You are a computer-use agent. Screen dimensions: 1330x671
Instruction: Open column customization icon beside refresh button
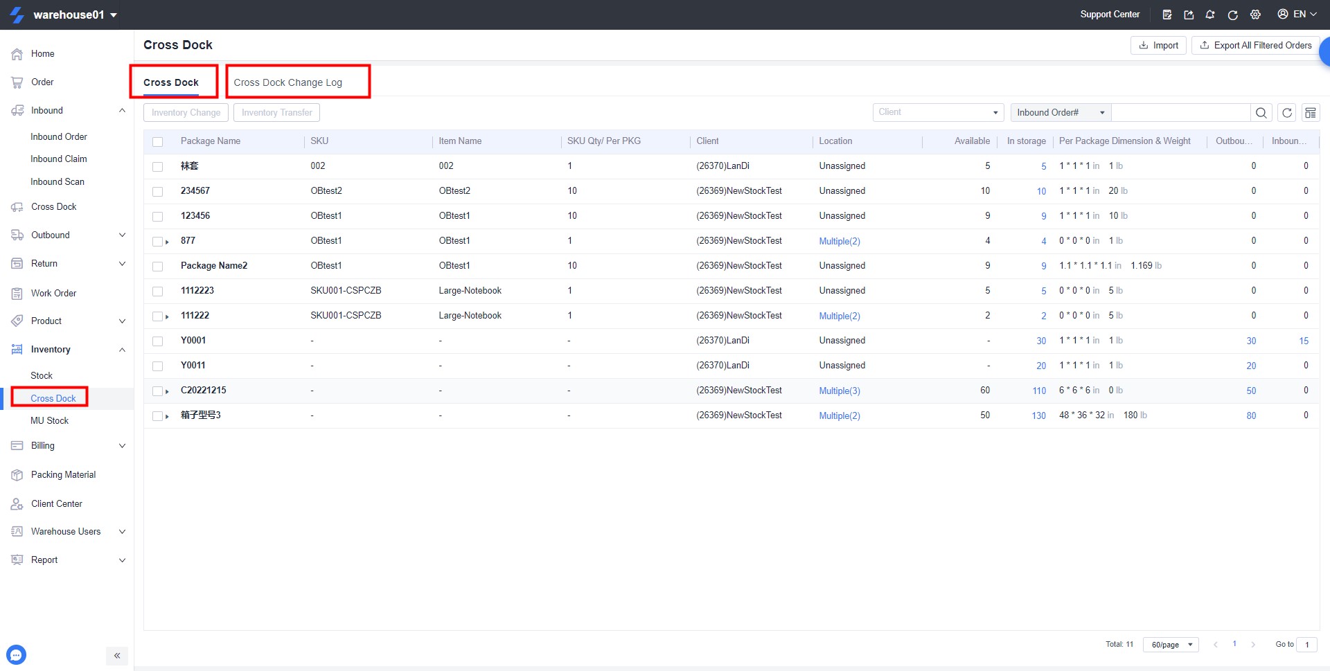tap(1310, 112)
